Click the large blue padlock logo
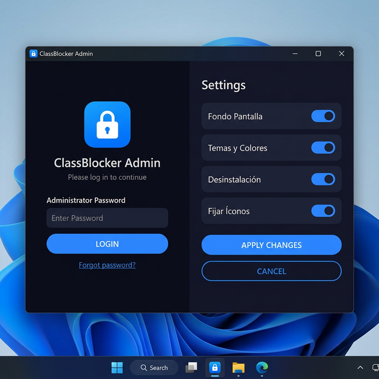Viewport: 379px width, 379px height. pyautogui.click(x=107, y=124)
